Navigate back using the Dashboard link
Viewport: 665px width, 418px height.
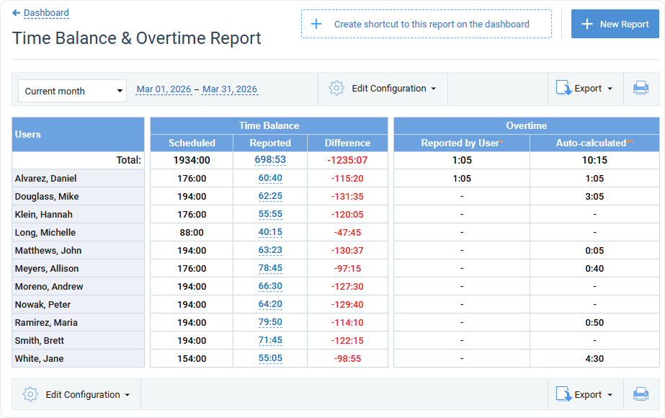[x=45, y=12]
